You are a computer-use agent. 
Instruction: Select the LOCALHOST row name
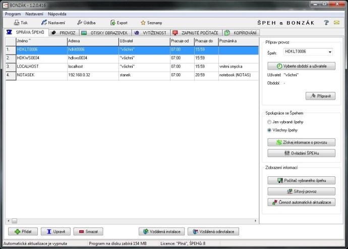(x=28, y=66)
